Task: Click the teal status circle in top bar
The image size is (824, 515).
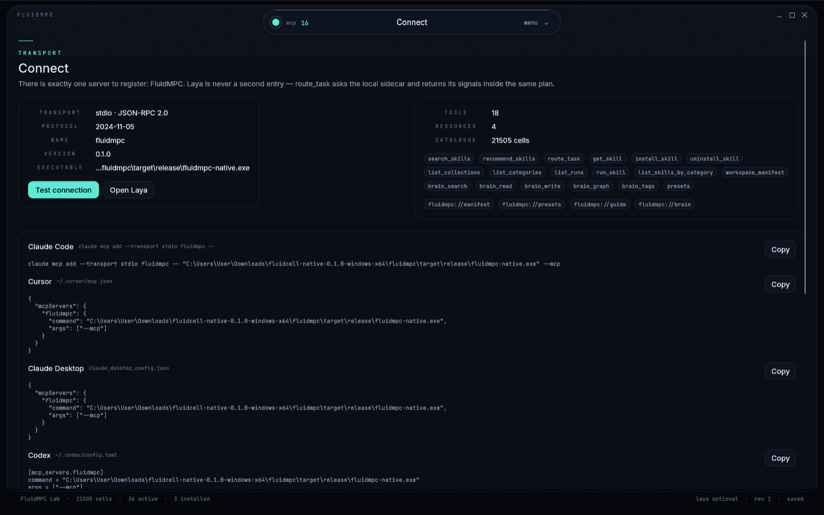Action: click(x=276, y=22)
